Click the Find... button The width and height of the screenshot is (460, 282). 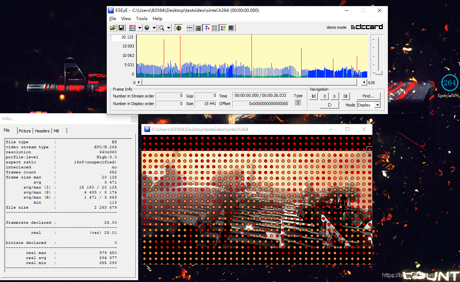368,96
